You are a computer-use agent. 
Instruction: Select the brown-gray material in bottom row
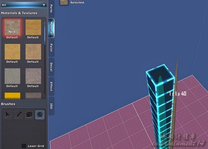tap(33, 96)
